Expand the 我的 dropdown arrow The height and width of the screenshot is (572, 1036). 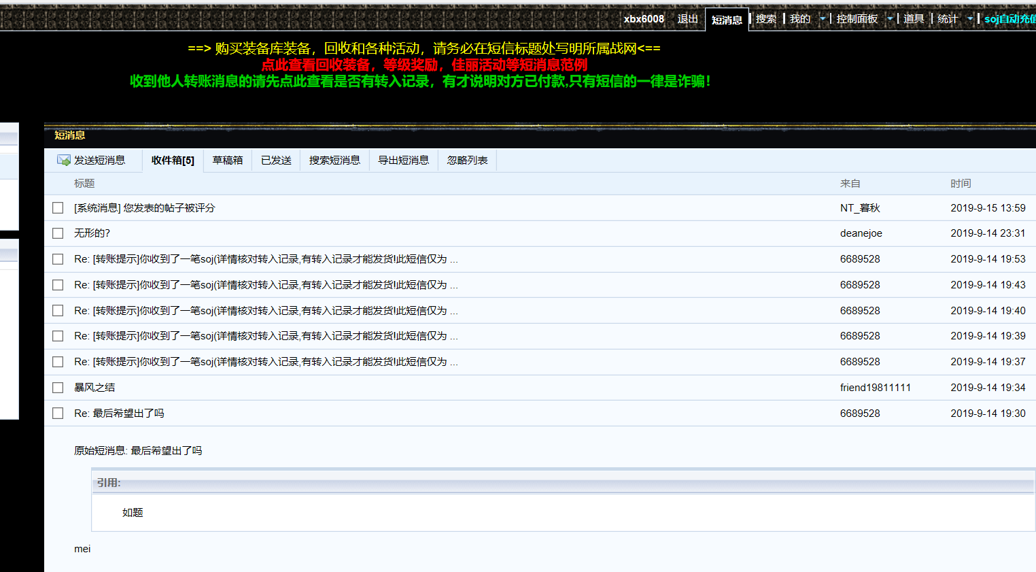point(823,19)
